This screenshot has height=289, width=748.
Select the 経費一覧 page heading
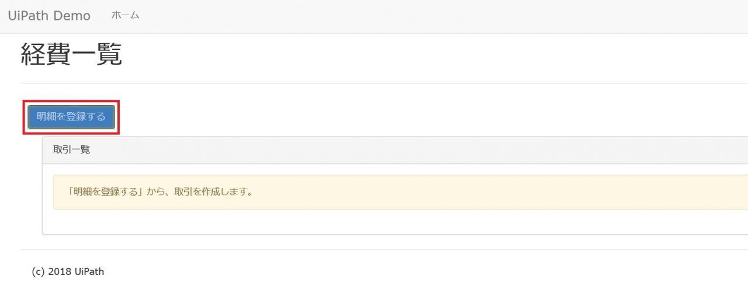pyautogui.click(x=71, y=54)
